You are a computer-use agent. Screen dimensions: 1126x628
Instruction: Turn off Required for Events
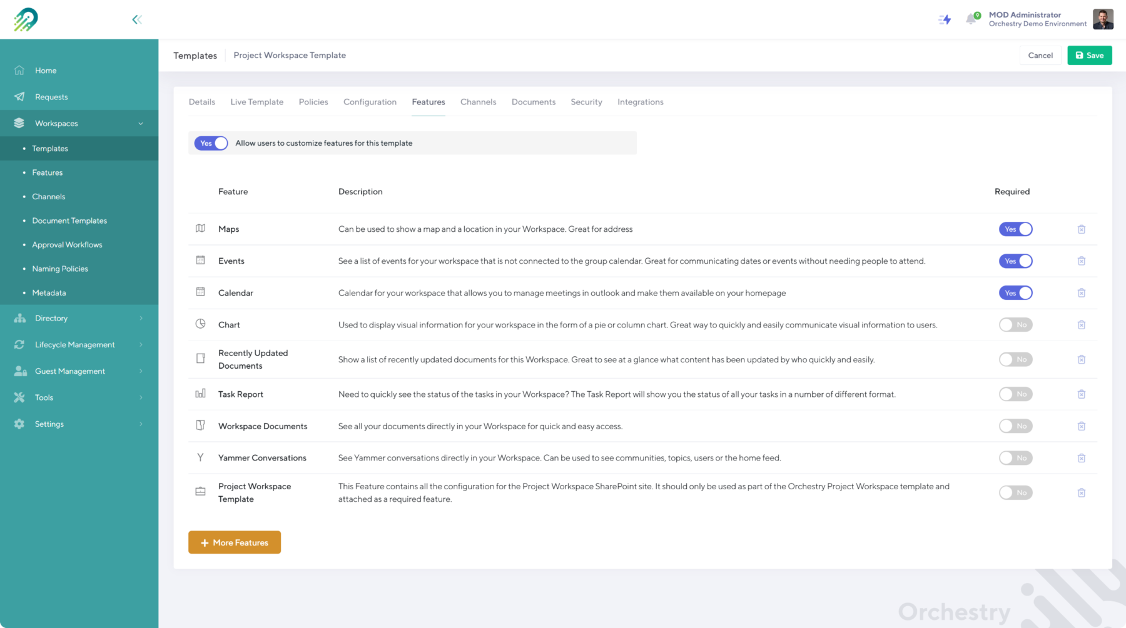[x=1015, y=261]
